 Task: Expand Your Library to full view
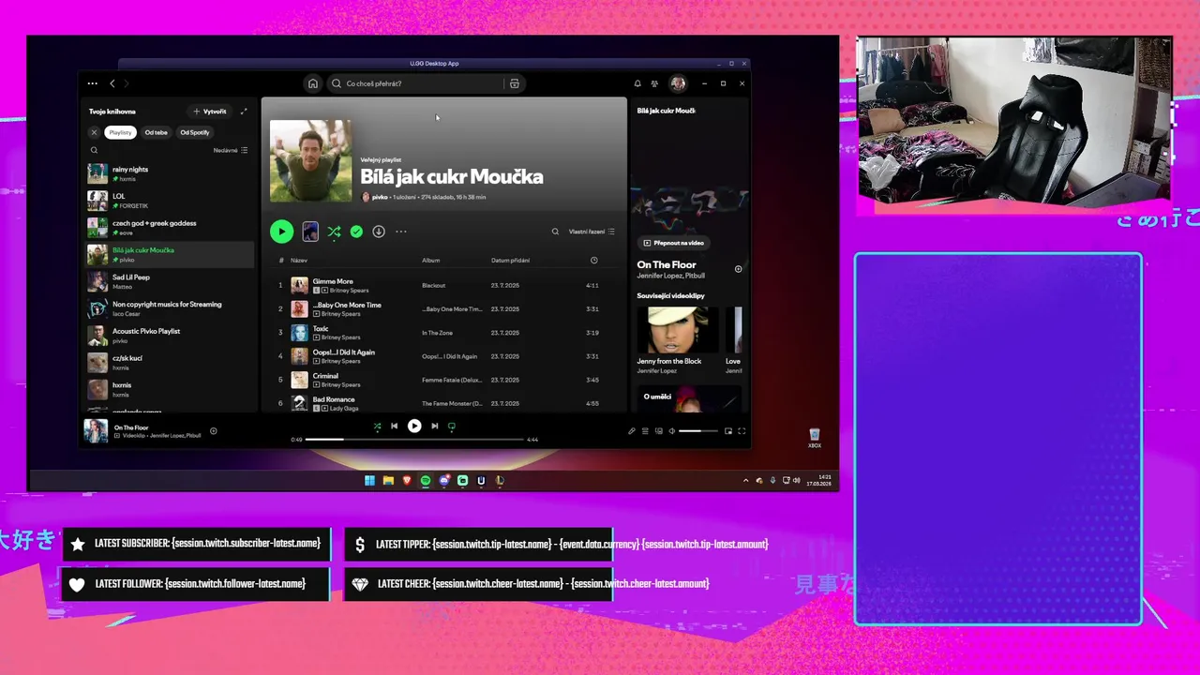tap(244, 111)
